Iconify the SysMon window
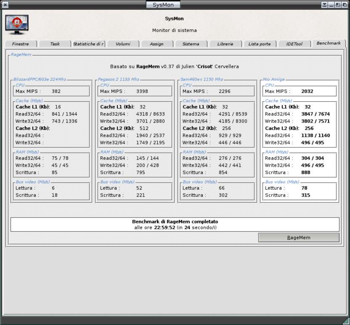Screen dimensions: 350x325 click(x=331, y=5)
